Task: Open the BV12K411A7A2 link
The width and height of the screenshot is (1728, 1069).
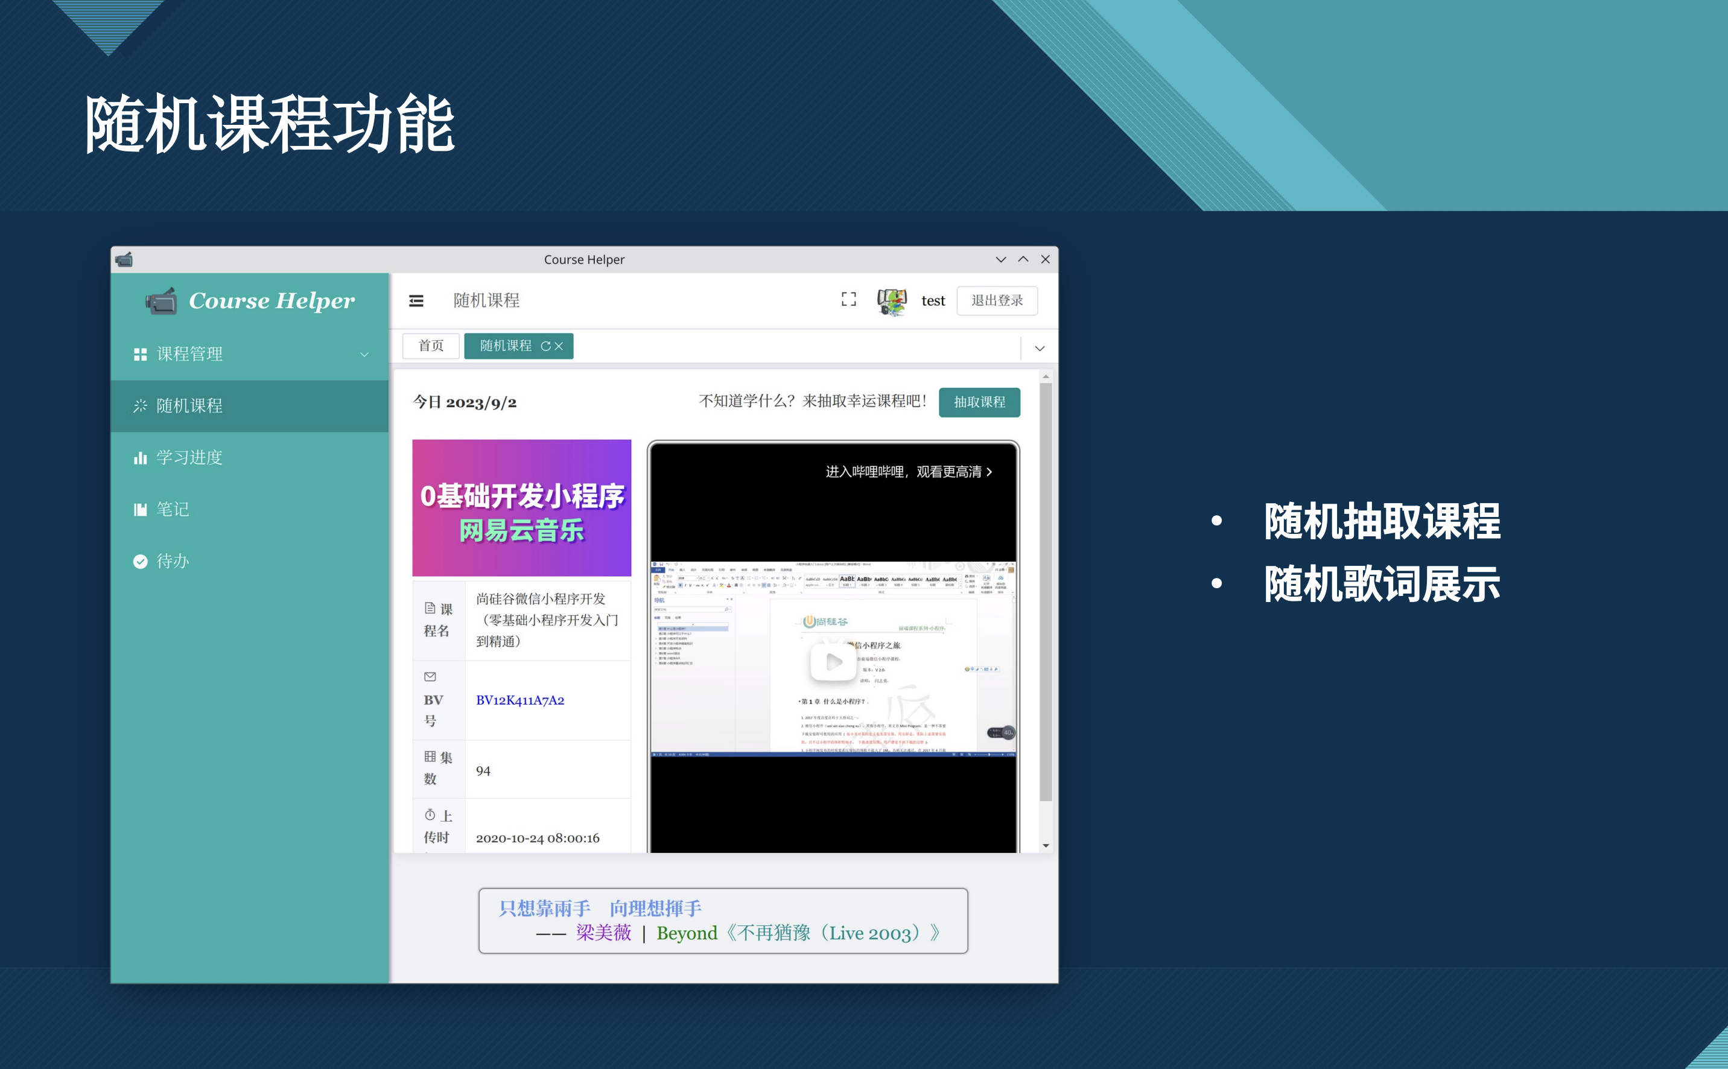Action: click(x=519, y=700)
